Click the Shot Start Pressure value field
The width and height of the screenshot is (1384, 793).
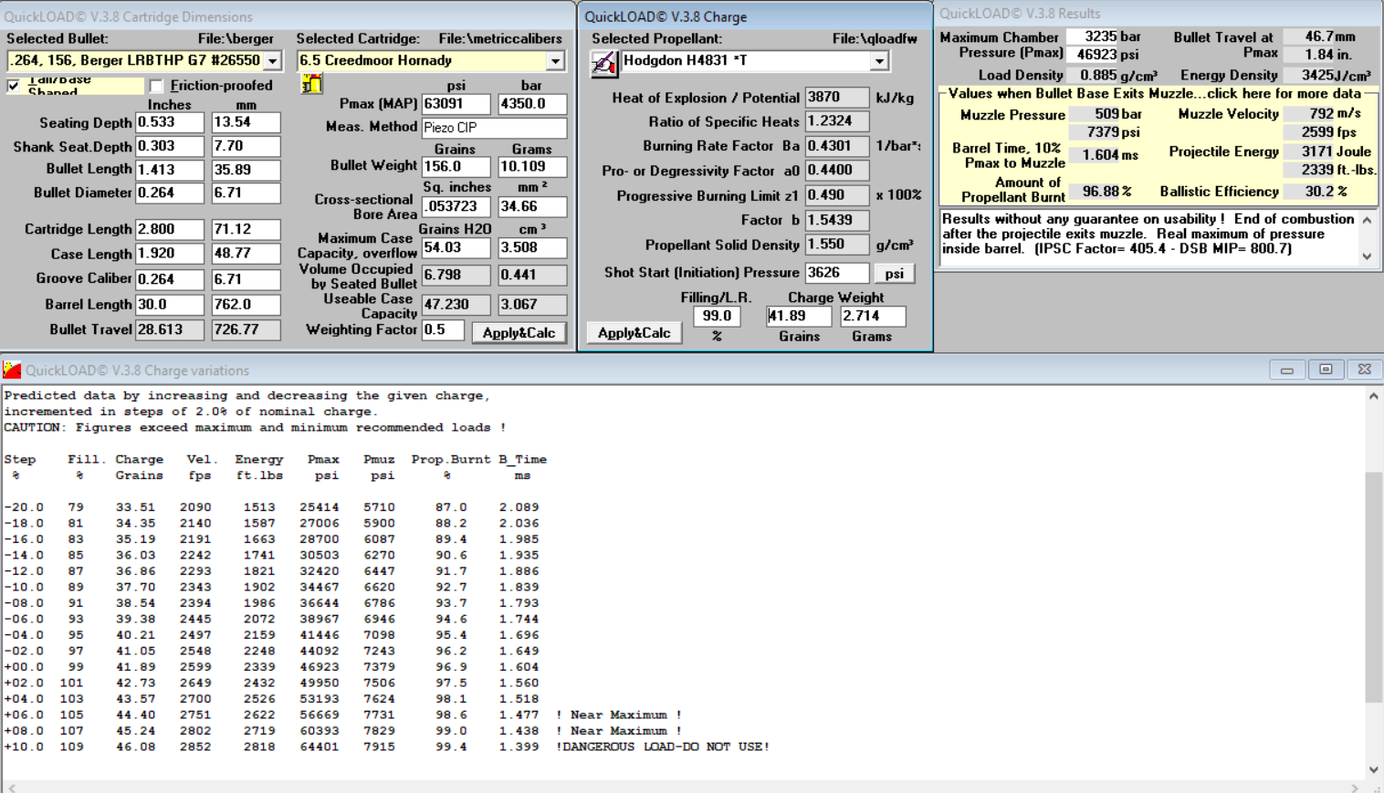coord(837,273)
